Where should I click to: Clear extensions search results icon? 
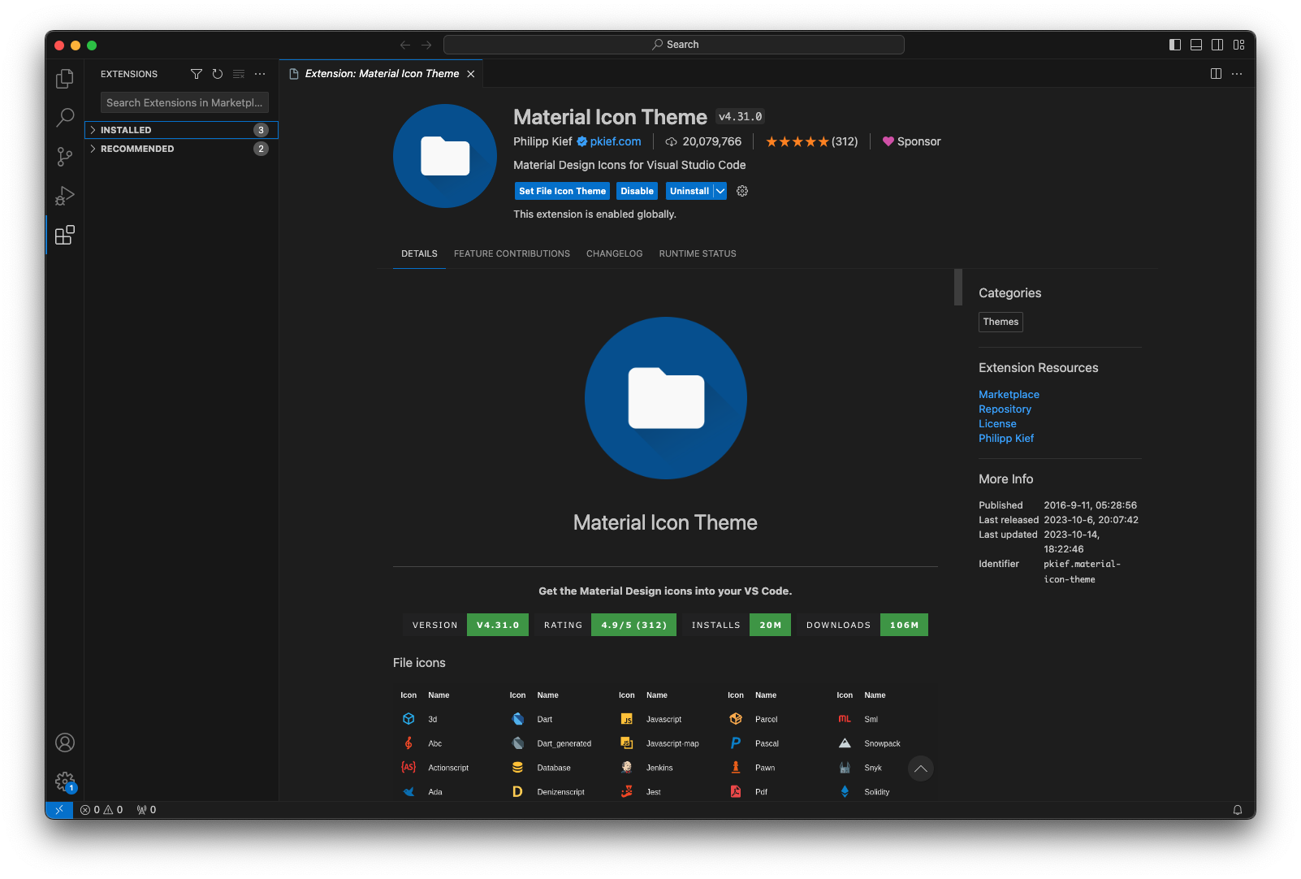tap(239, 74)
